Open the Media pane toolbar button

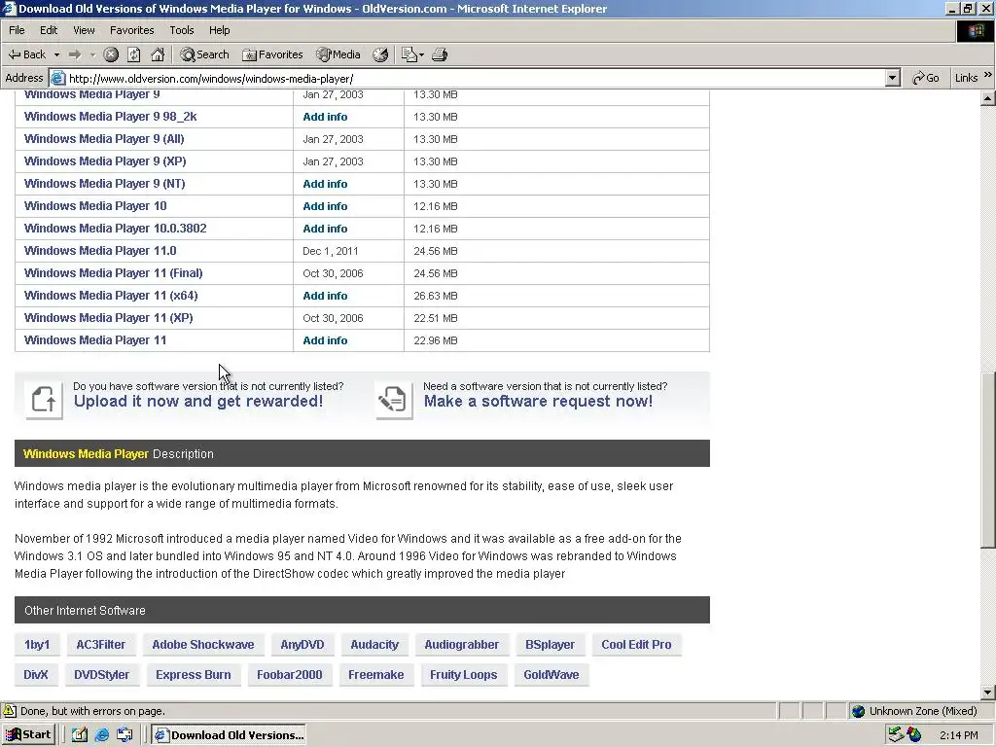click(338, 54)
